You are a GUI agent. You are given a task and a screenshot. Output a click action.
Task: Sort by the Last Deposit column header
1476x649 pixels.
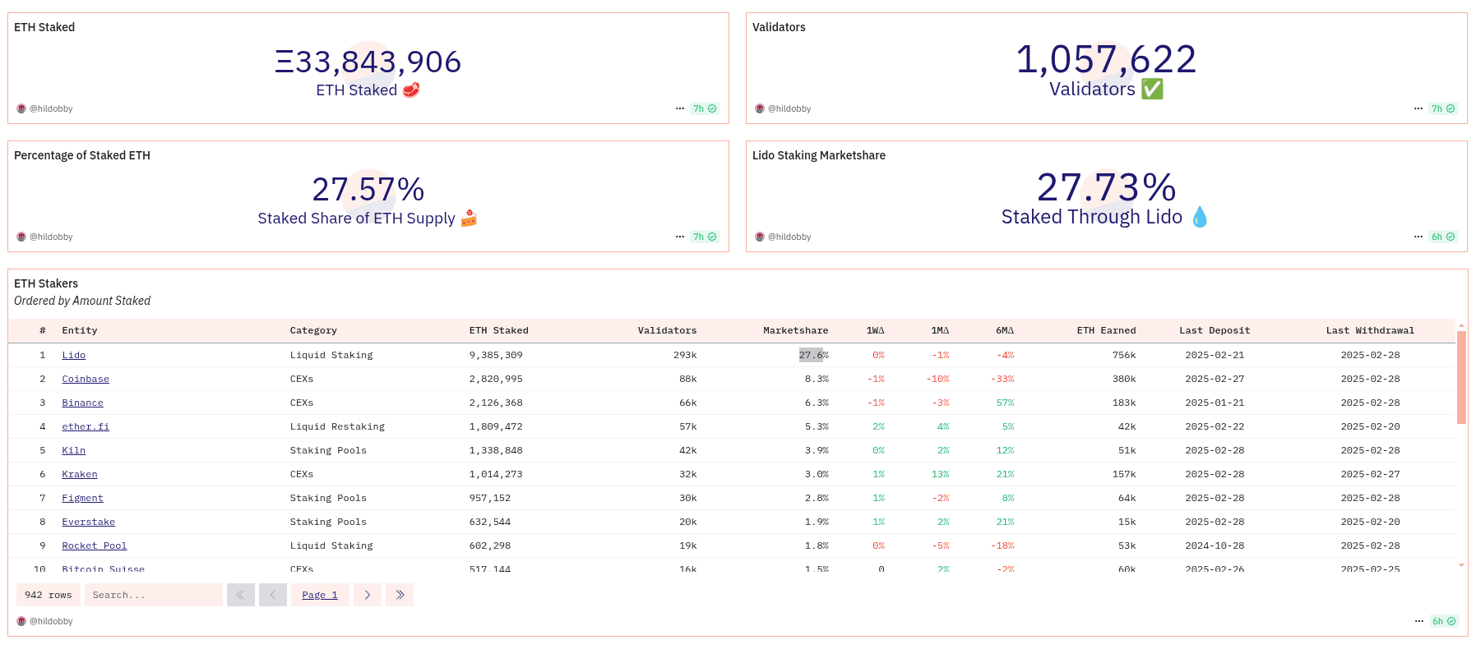coord(1215,330)
